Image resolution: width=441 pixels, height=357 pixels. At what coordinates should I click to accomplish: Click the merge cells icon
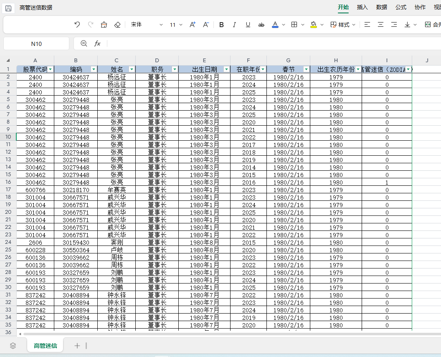428,25
